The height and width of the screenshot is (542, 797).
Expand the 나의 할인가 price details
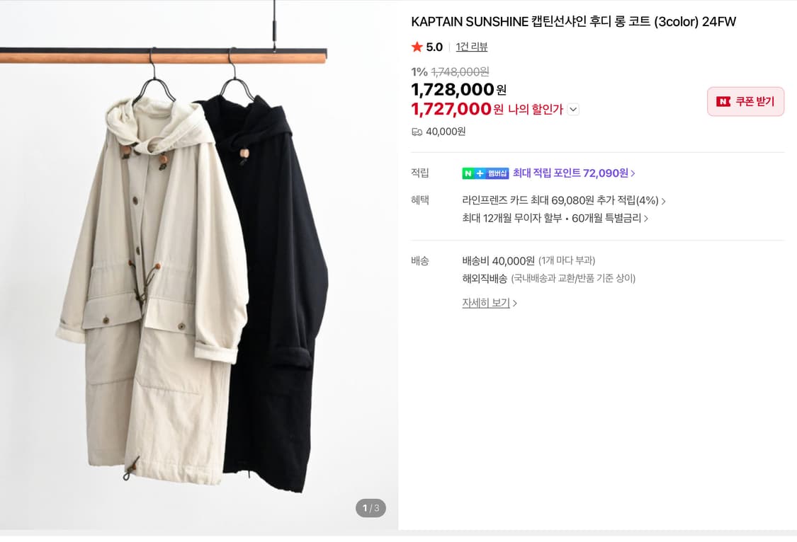[x=573, y=110]
